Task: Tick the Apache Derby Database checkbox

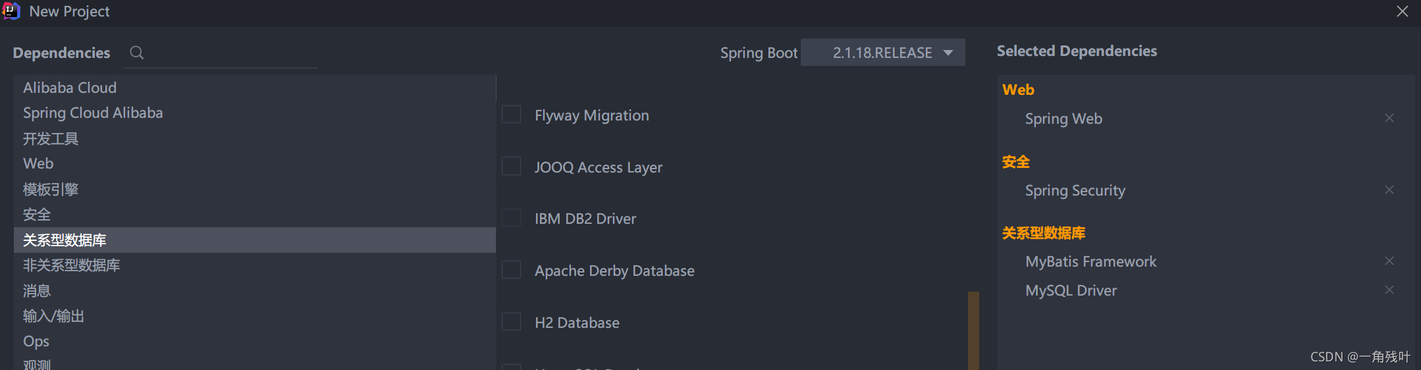Action: coord(512,270)
